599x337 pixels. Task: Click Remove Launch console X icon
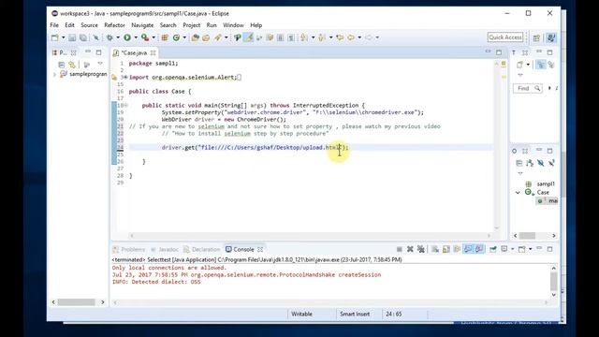410,249
